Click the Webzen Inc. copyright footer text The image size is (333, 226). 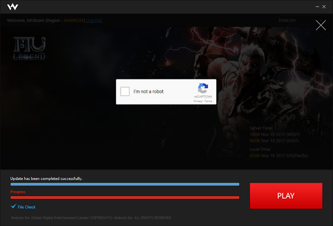pos(91,218)
